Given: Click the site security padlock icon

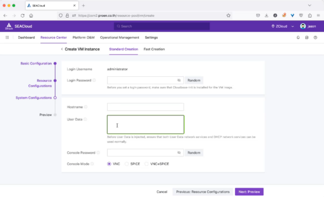Looking at the screenshot, I should point(67,16).
